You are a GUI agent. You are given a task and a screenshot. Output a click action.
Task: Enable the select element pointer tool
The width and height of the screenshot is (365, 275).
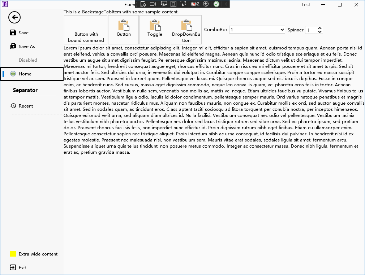[x=164, y=4]
